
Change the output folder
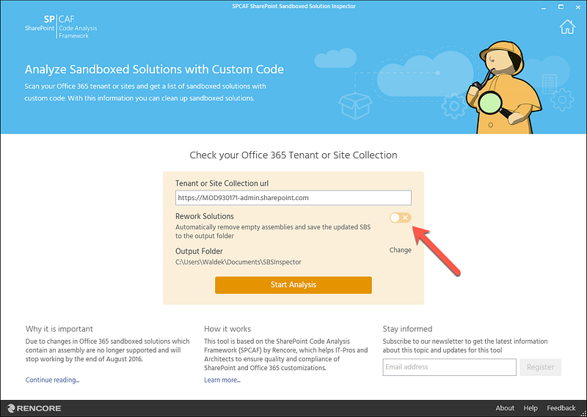[400, 250]
